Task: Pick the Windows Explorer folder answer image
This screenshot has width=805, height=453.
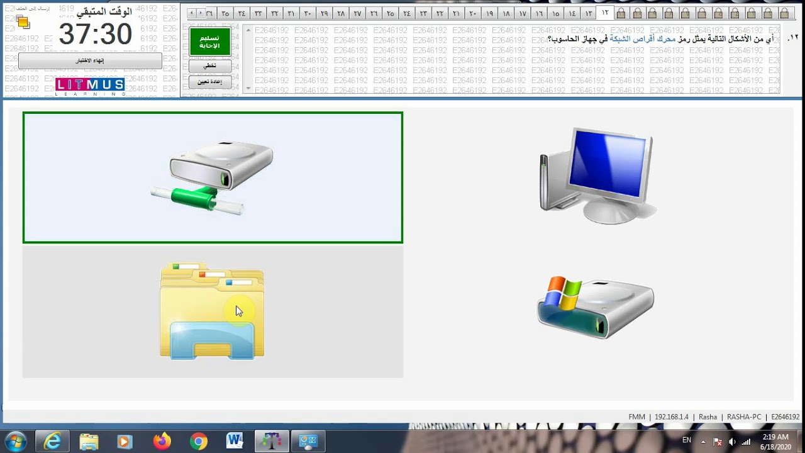Action: click(x=213, y=311)
